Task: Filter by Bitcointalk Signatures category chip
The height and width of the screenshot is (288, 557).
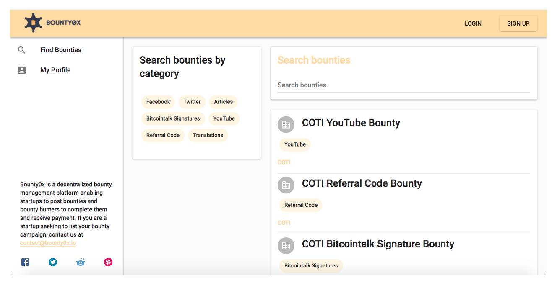Action: [173, 118]
